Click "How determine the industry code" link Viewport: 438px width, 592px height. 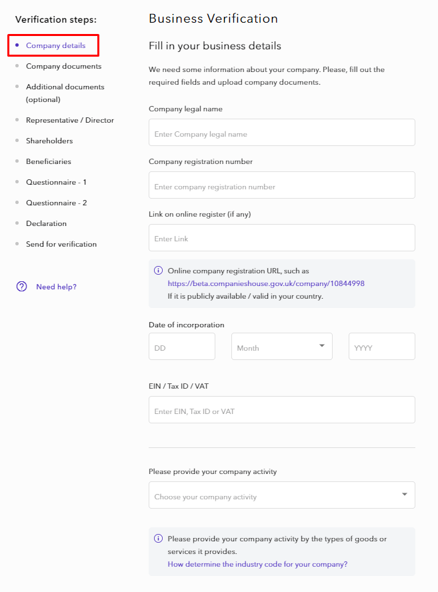coord(257,564)
